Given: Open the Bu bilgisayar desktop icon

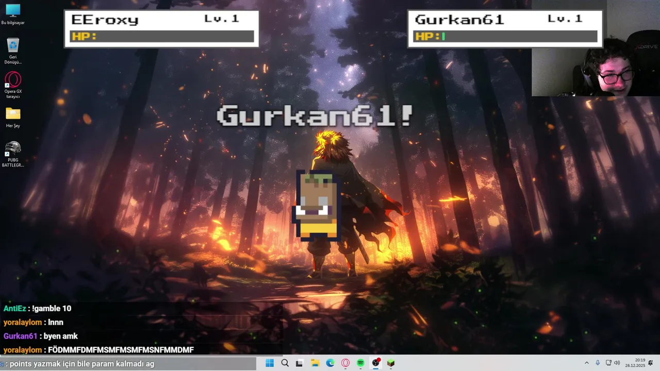Looking at the screenshot, I should click(13, 14).
